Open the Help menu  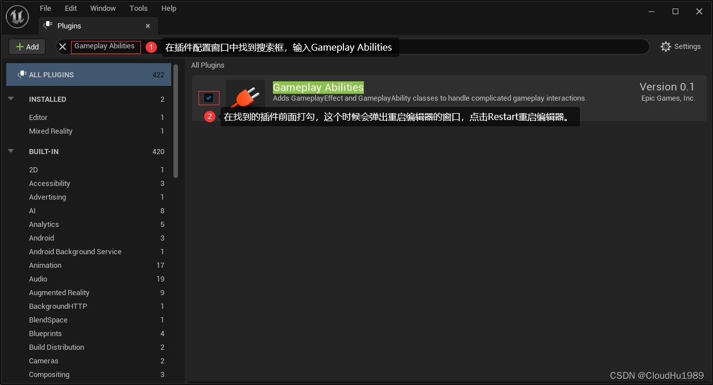tap(169, 8)
